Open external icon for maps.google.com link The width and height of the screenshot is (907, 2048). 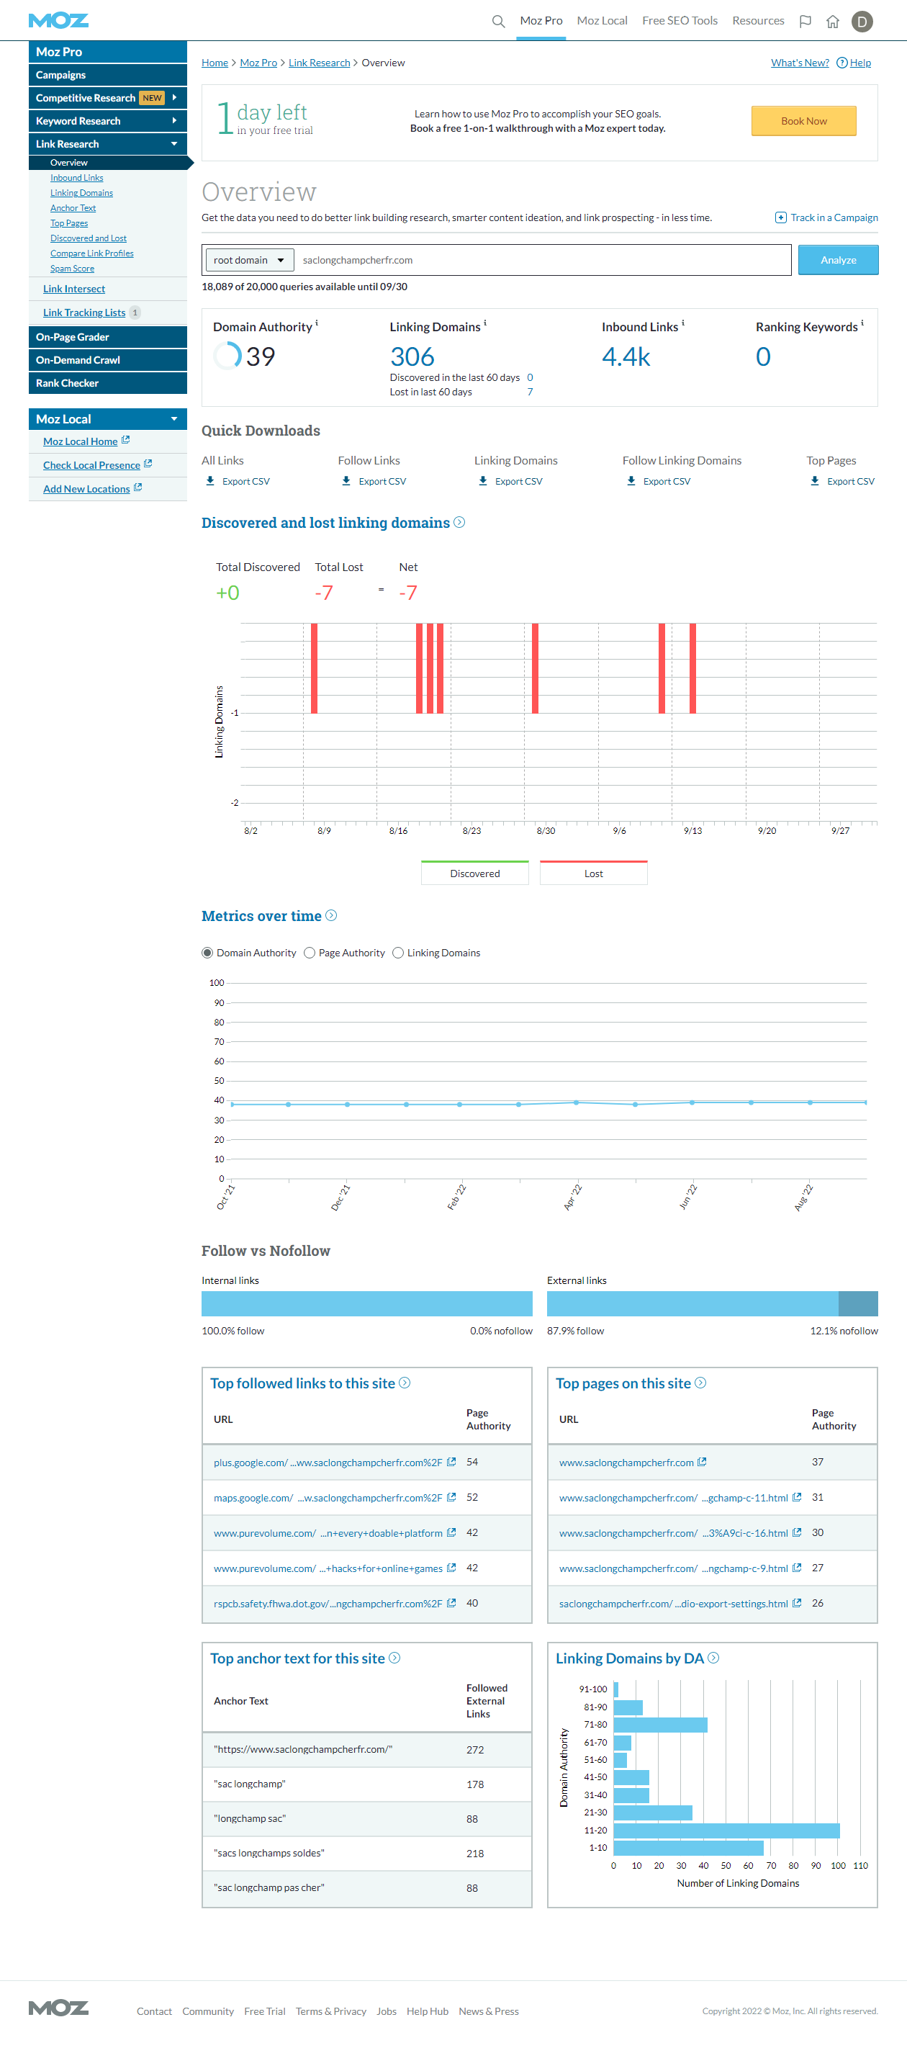pos(451,1497)
